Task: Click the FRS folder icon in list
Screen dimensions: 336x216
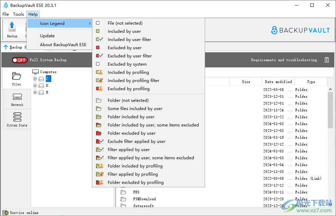Action: (123, 192)
